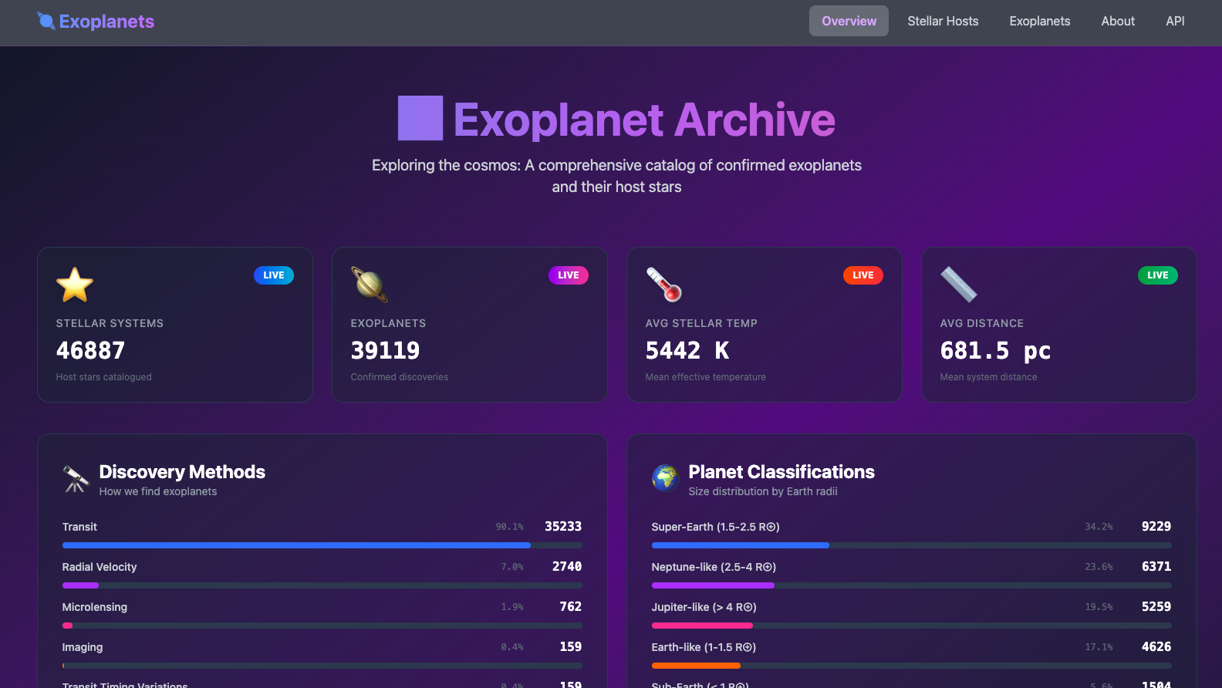Viewport: 1222px width, 688px height.
Task: Click the Host stars catalogued caption
Action: [104, 377]
